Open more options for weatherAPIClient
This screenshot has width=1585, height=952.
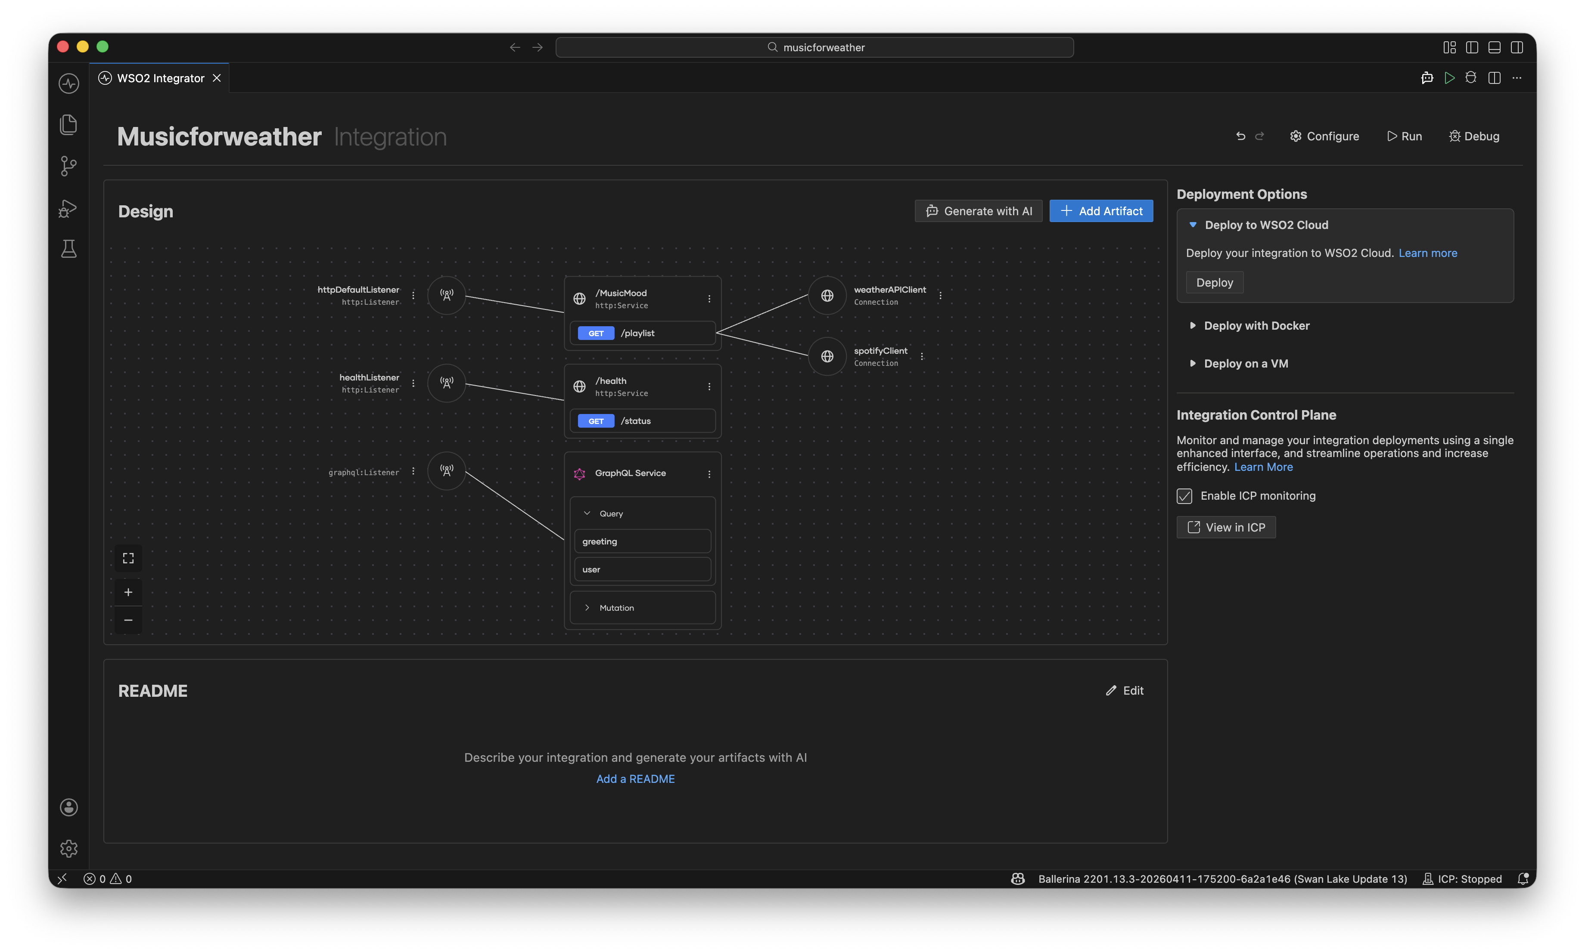click(940, 295)
